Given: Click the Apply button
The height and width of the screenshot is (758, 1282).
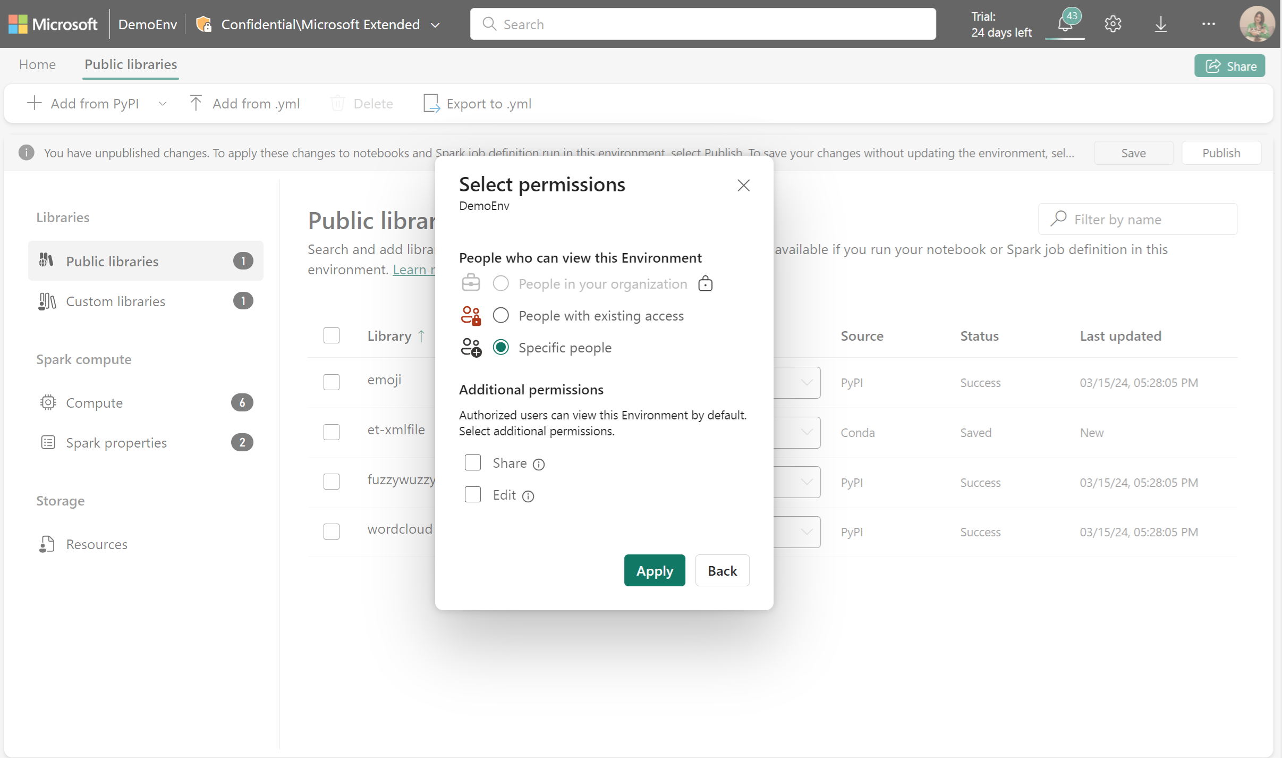Looking at the screenshot, I should click(x=656, y=570).
